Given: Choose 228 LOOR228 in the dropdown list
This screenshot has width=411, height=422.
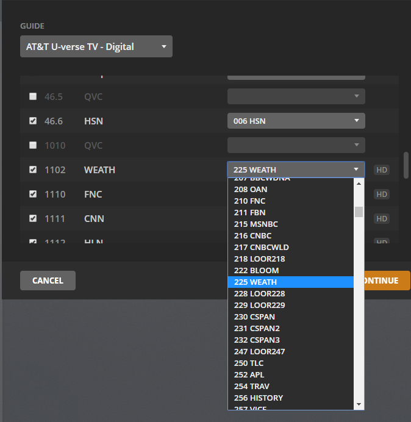Looking at the screenshot, I should [291, 293].
